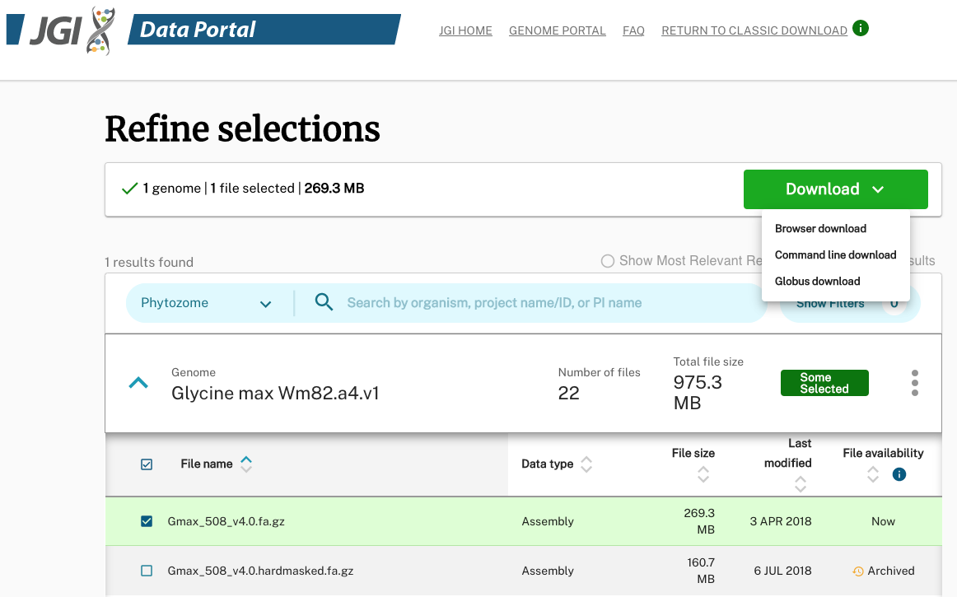This screenshot has width=957, height=597.
Task: Click the green info icon beside Classic Download
Action: pyautogui.click(x=861, y=28)
